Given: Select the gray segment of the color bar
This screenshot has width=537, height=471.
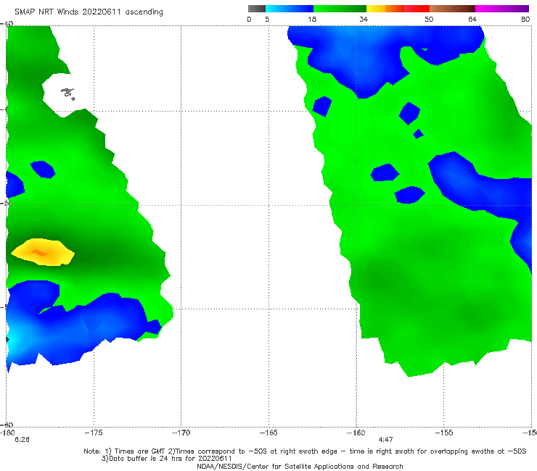Looking at the screenshot, I should (257, 9).
